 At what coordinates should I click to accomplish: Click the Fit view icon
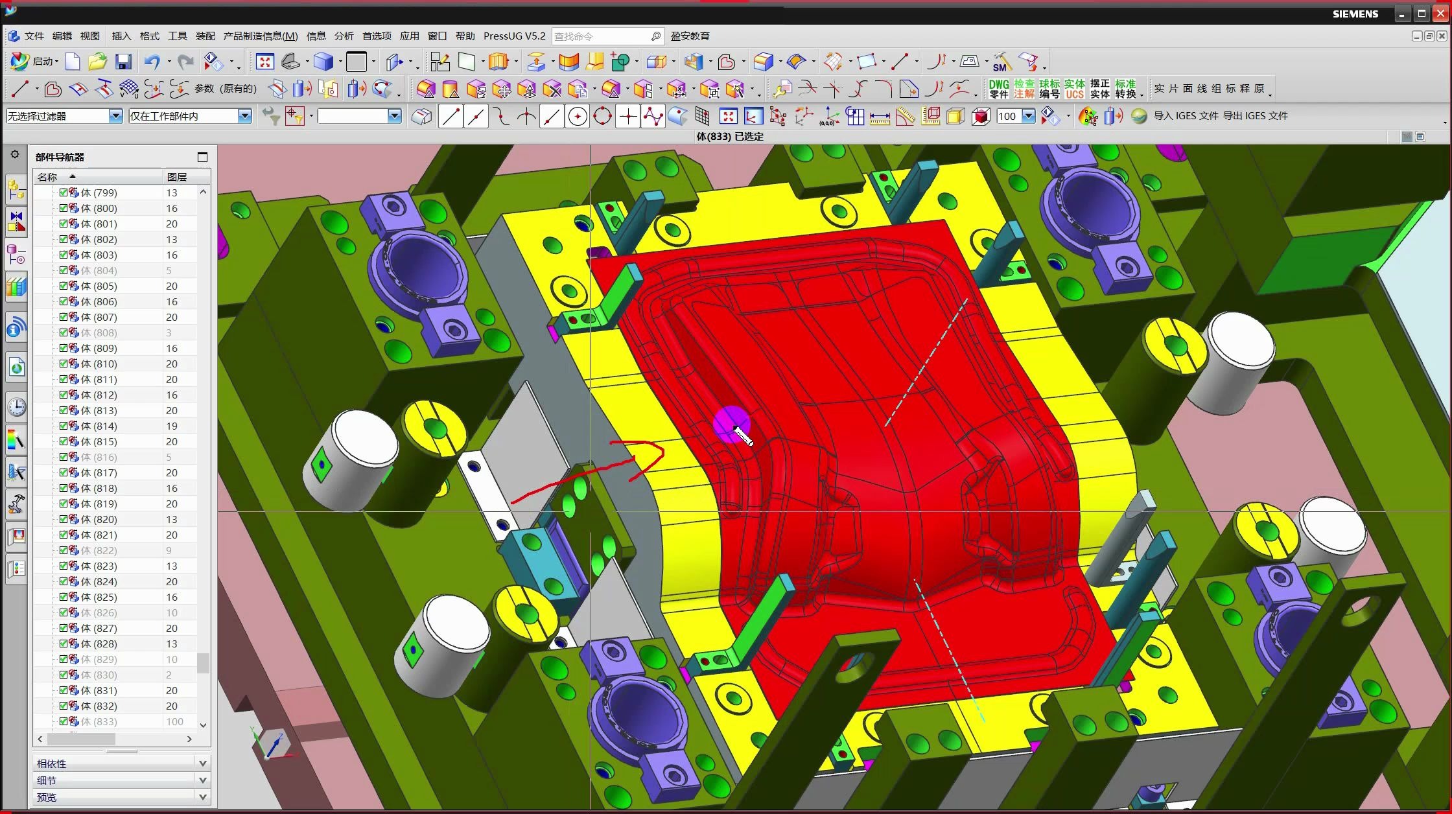coord(264,62)
